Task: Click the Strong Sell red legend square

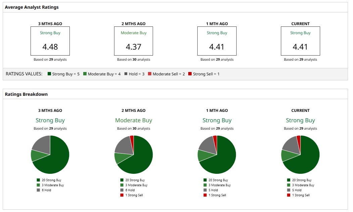Action: click(x=190, y=74)
